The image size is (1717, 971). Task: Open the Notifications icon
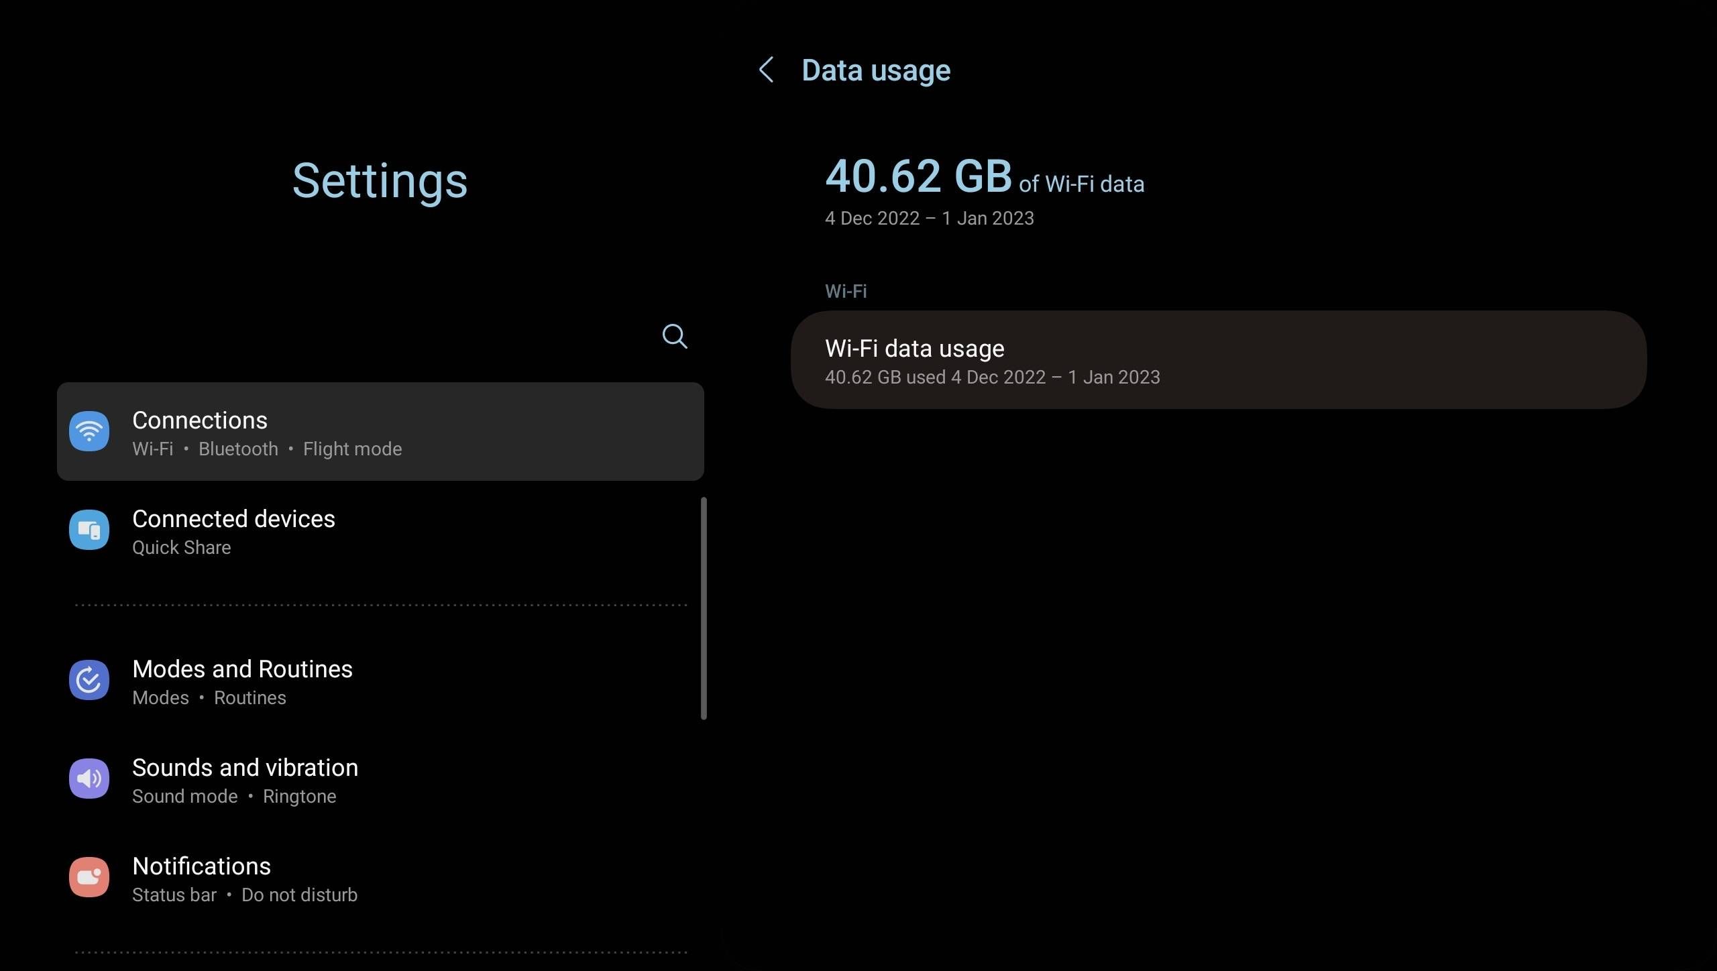89,877
